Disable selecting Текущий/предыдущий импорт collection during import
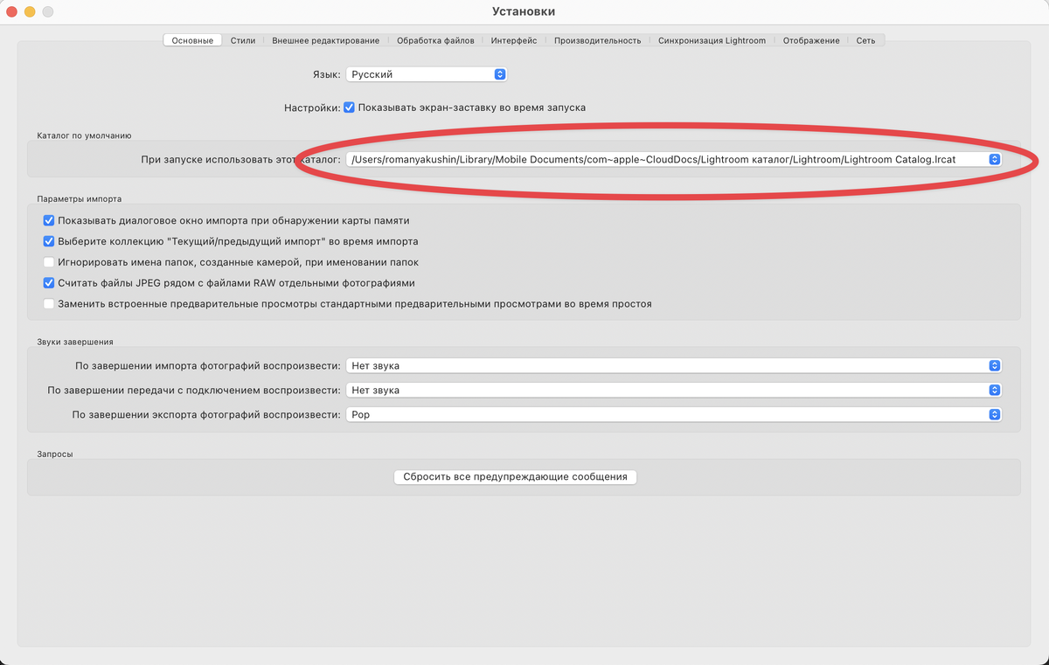The height and width of the screenshot is (665, 1049). tap(49, 241)
